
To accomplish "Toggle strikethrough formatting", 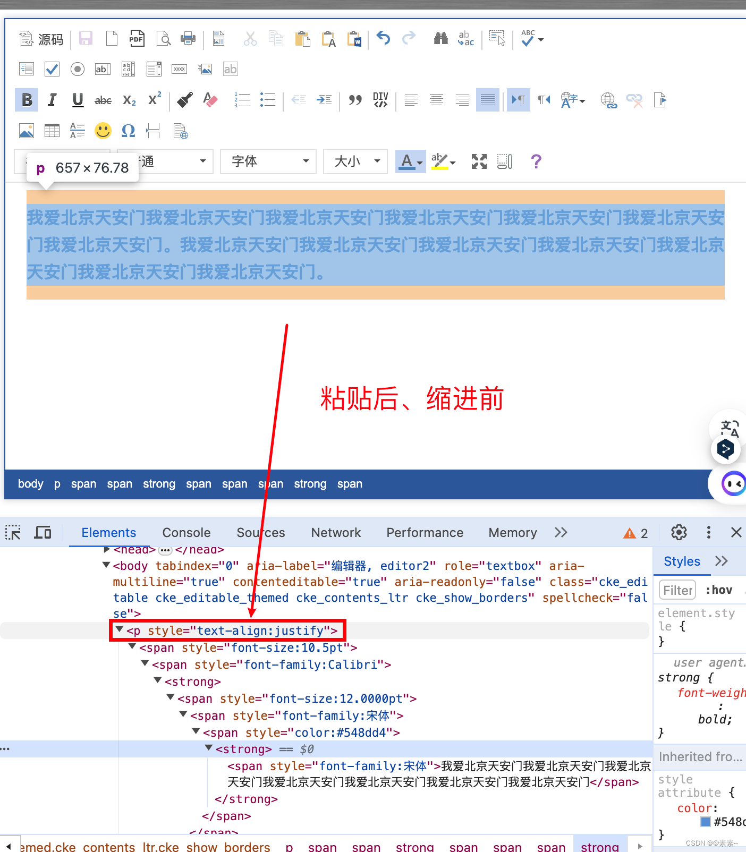I will click(103, 100).
